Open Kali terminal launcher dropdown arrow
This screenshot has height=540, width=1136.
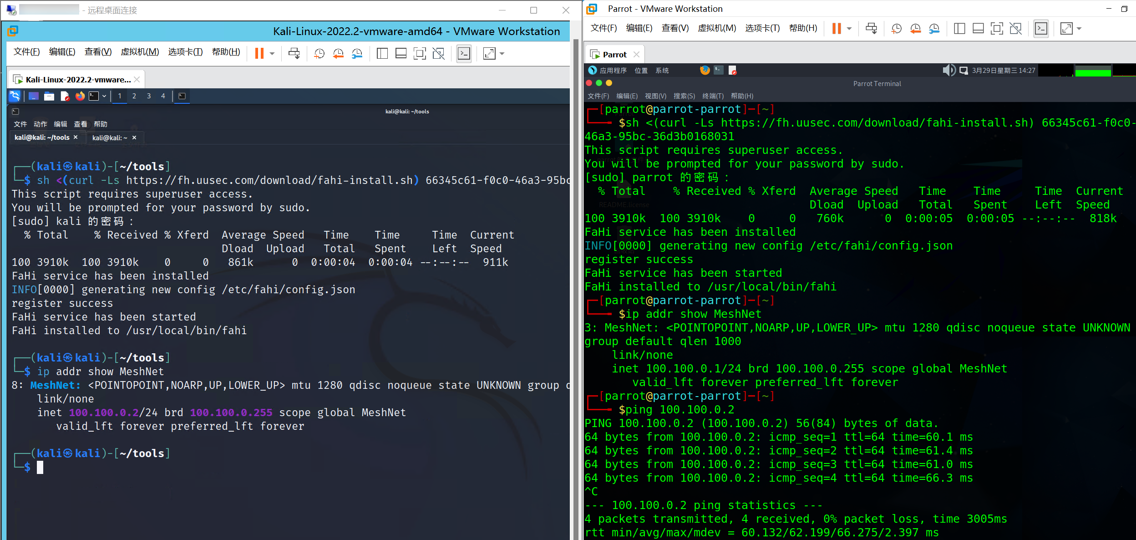pos(104,96)
